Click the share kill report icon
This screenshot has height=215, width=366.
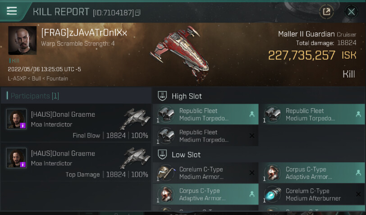326,11
